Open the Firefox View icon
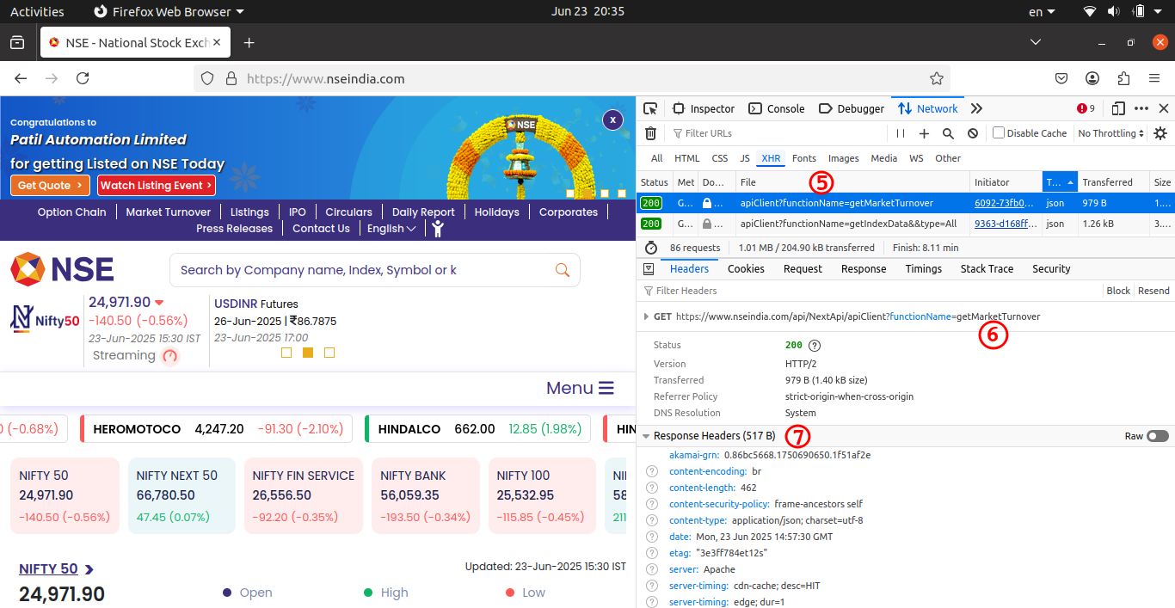 [x=17, y=42]
